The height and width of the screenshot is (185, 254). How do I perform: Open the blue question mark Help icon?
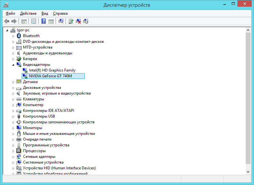click(43, 21)
